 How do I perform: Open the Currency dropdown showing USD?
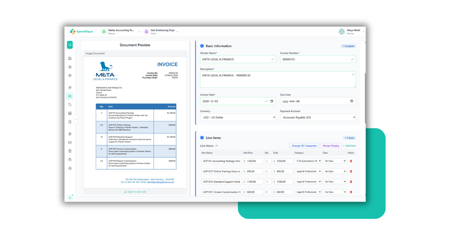coord(238,117)
